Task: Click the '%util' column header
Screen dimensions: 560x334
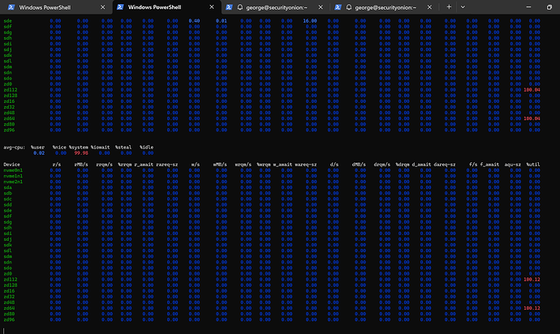Action: [533, 165]
